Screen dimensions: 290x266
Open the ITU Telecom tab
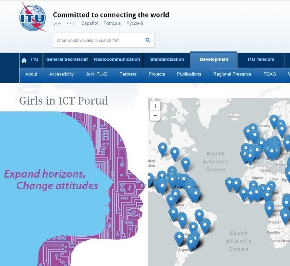point(261,60)
